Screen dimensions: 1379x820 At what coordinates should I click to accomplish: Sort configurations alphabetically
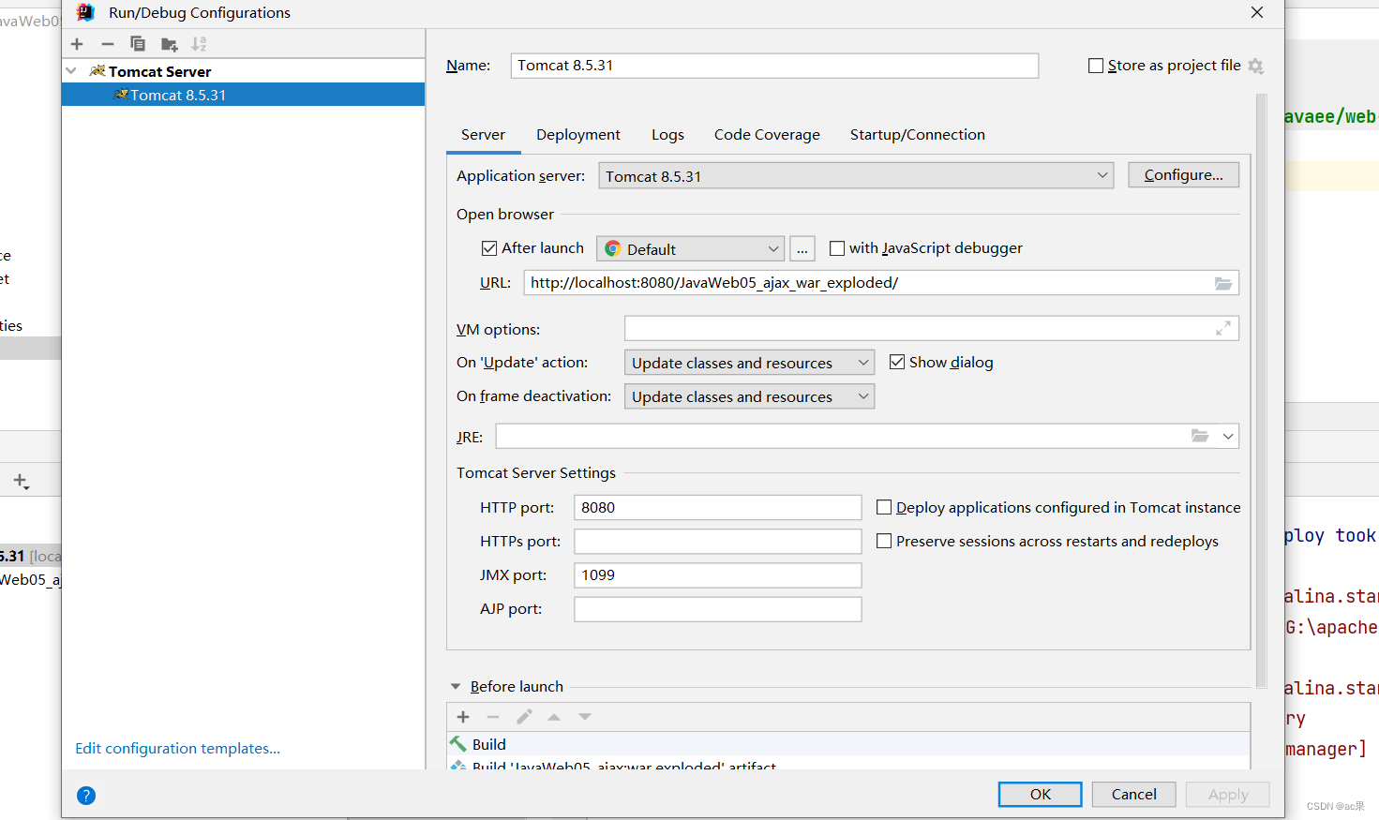point(199,44)
